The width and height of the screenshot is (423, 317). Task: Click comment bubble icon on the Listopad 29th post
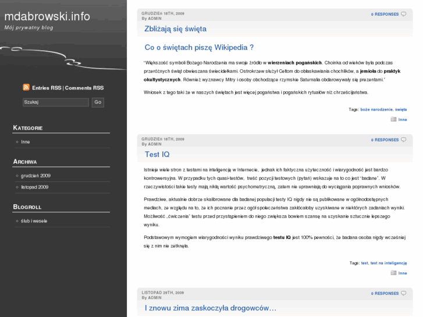(x=404, y=293)
